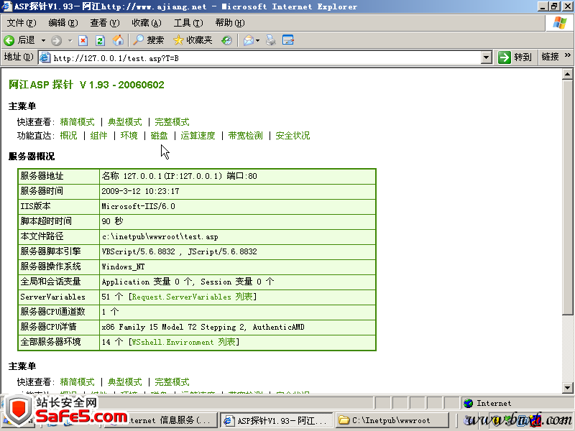This screenshot has height=431, width=575.
Task: Open Favorites (收藏夹) star button
Action: pyautogui.click(x=193, y=40)
